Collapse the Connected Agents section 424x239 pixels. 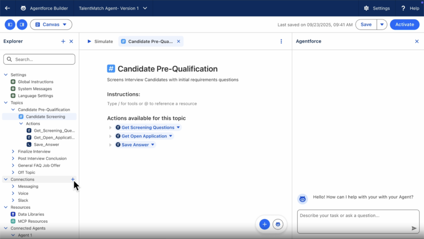(6, 228)
